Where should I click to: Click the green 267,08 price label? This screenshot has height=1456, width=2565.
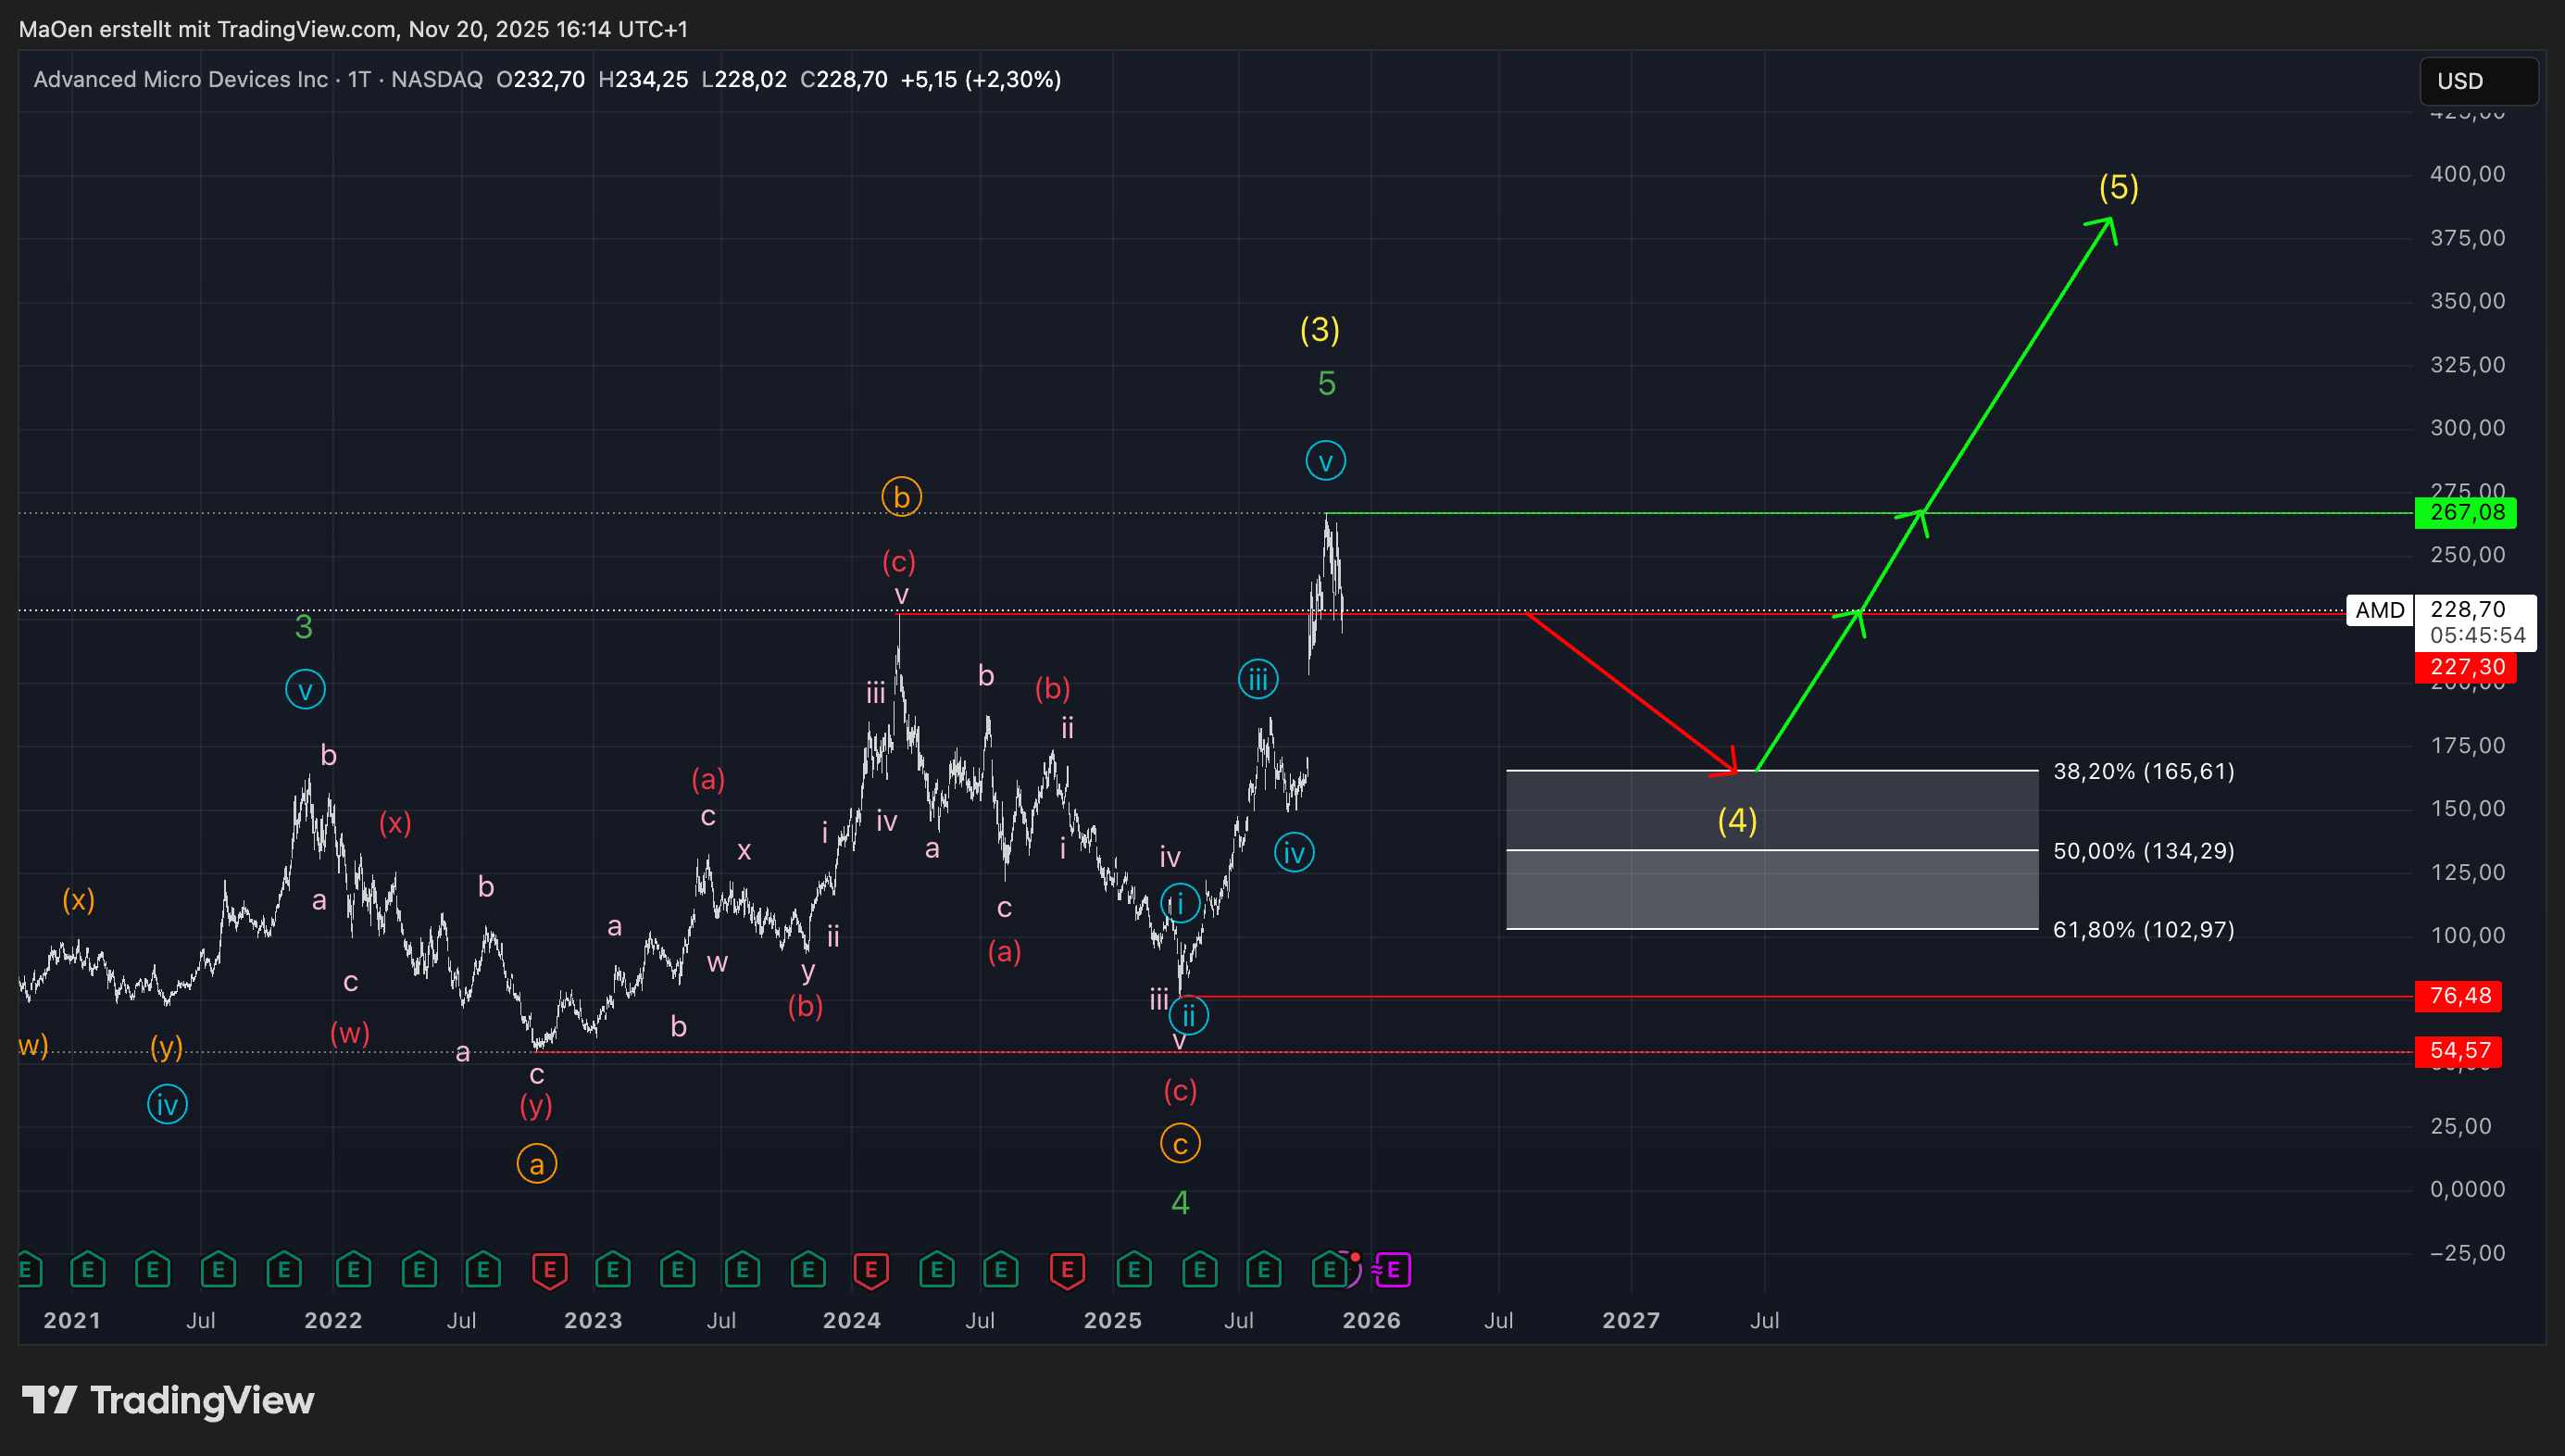point(2465,513)
